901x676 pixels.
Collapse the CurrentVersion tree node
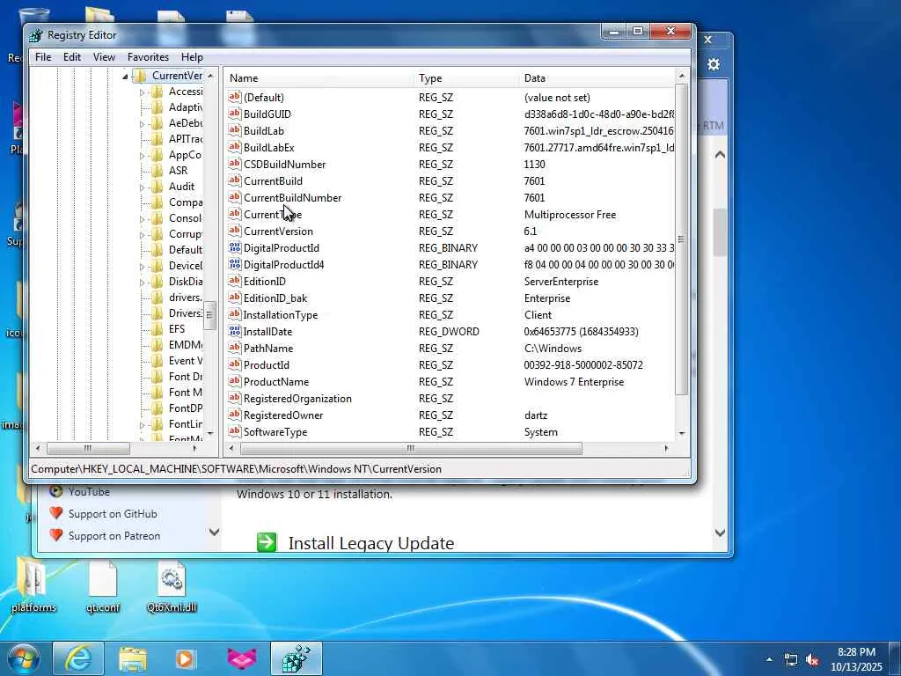tap(125, 77)
